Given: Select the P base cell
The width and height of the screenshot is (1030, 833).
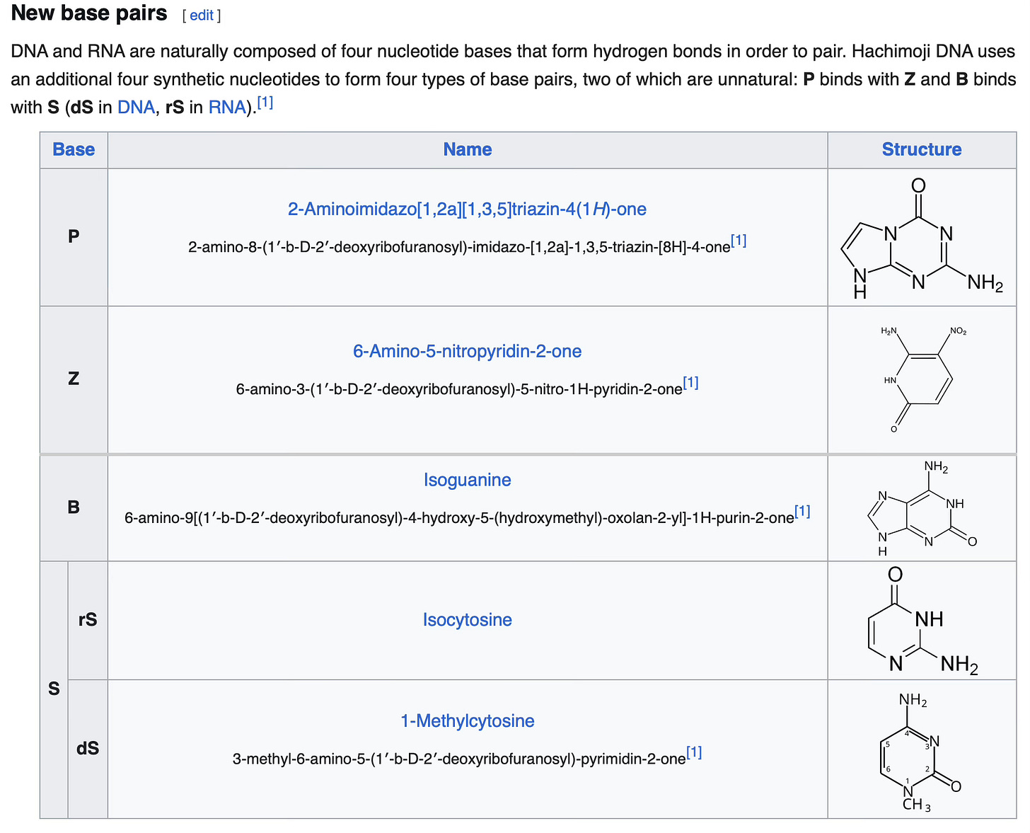Looking at the screenshot, I should 74,237.
